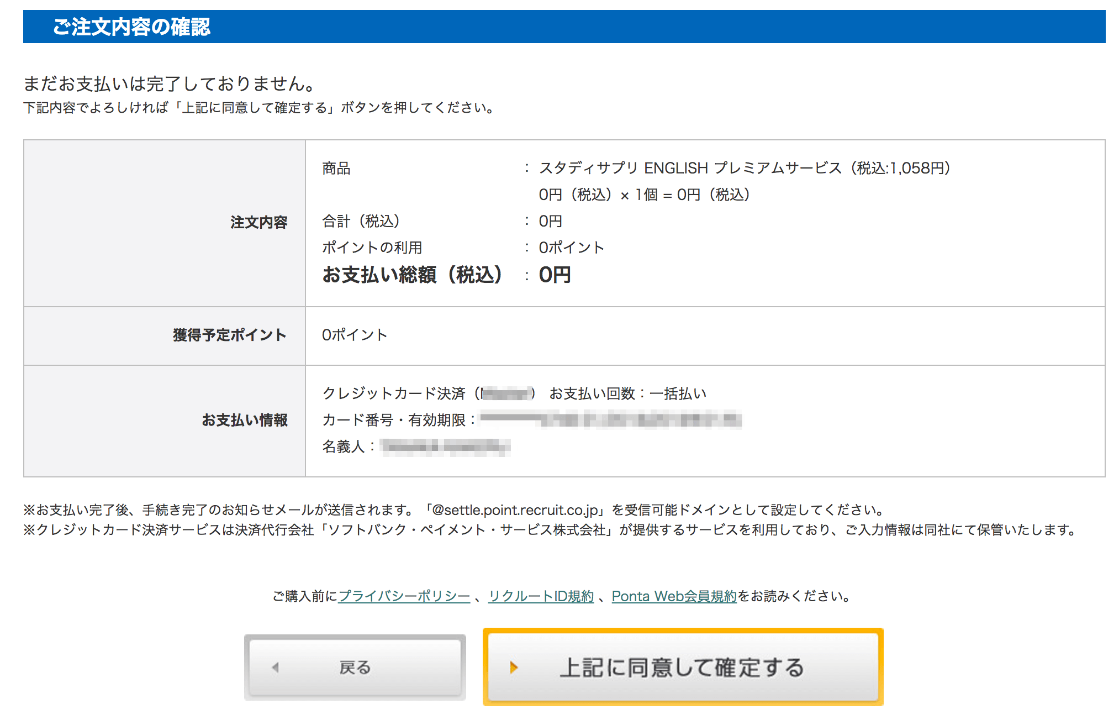1119x725 pixels.
Task: Click the お支払い総額（税込） label
Action: 413,275
